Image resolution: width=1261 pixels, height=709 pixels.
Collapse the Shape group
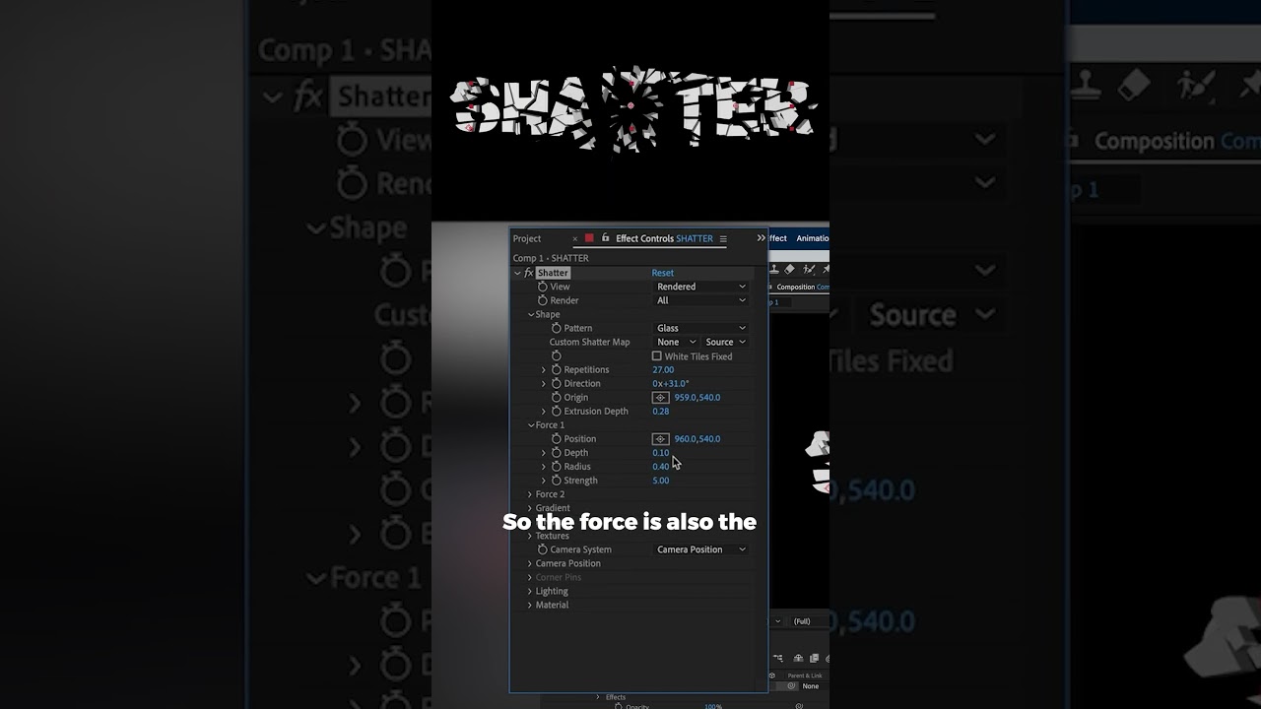tap(530, 314)
